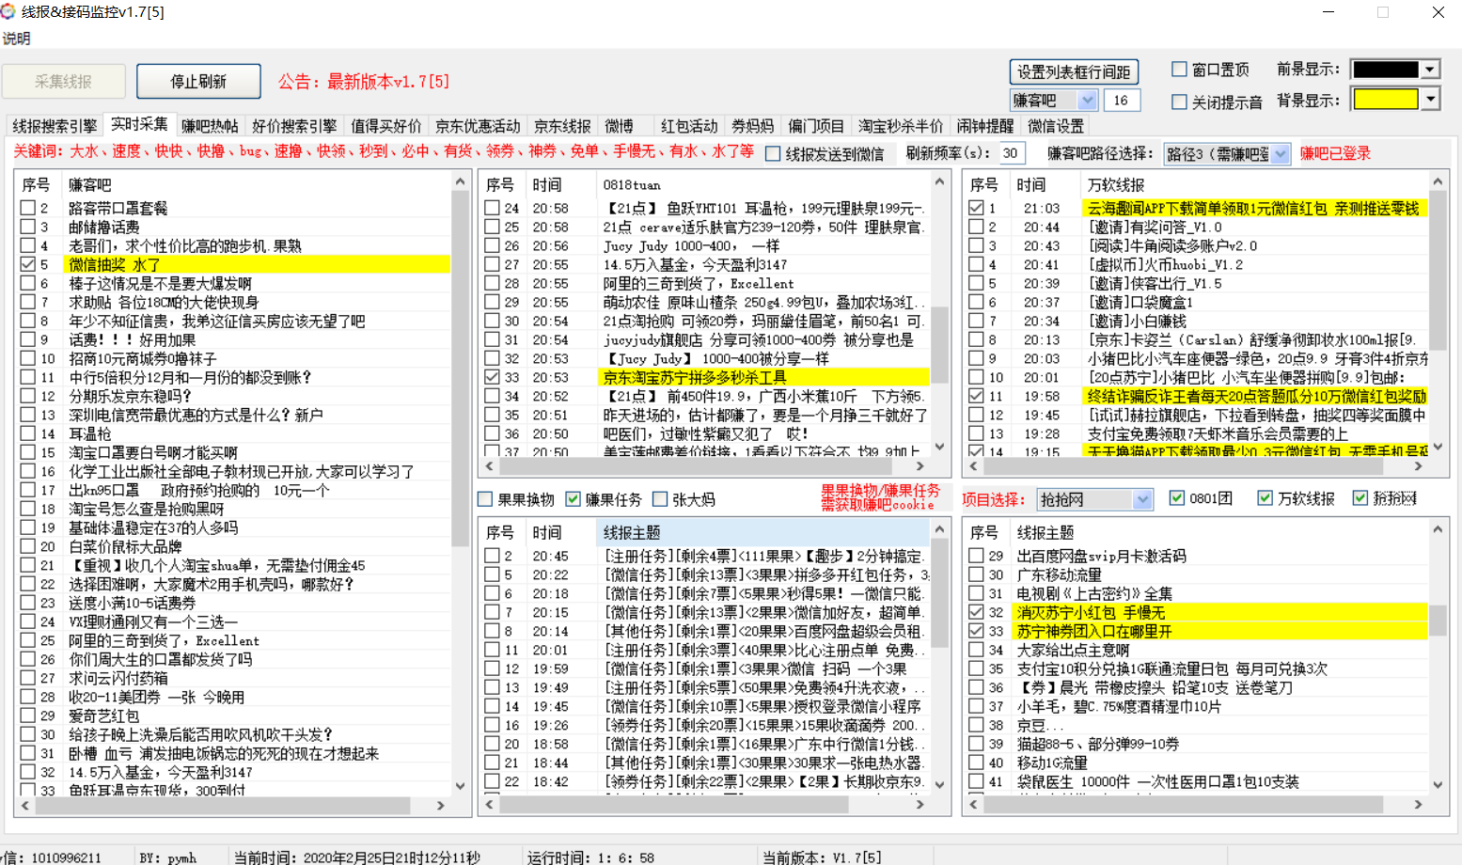Viewport: 1462px width, 865px height.
Task: Switch to 红包活动 tab
Action: point(689,126)
